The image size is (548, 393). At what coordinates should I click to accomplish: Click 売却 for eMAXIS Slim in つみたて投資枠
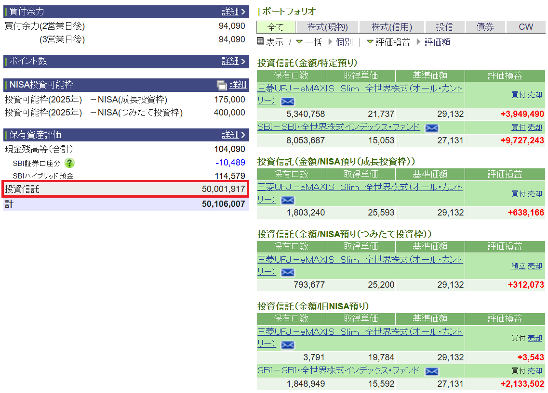(x=535, y=266)
